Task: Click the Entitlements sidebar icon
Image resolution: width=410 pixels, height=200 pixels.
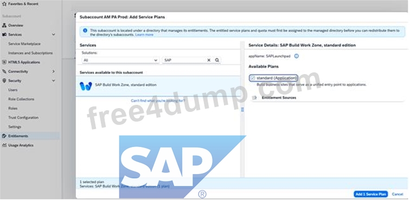Action: 4,136
